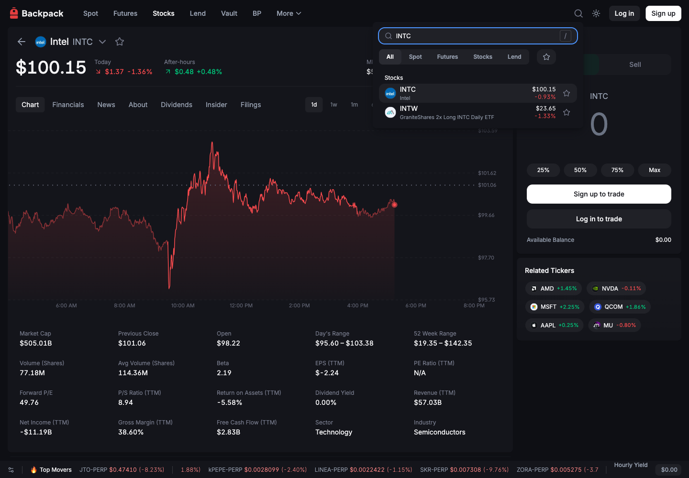Screen dimensions: 689x478
Task: Click the magnifier icon inside search field
Action: pyautogui.click(x=389, y=36)
